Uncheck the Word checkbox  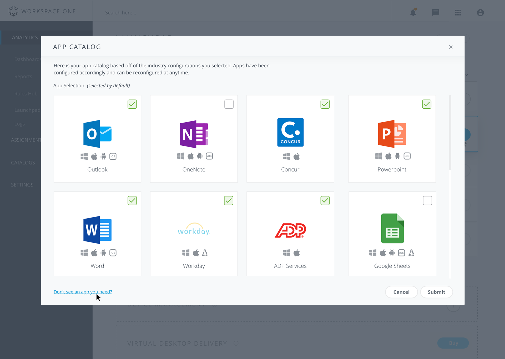[x=132, y=201]
